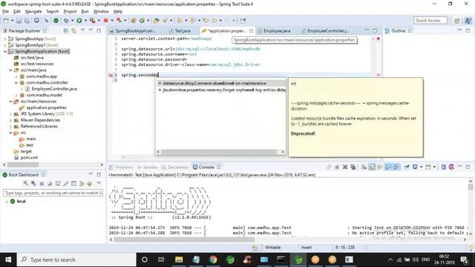This screenshot has height=267, width=475.
Task: Expand Maven Dependencies node
Action: (11, 120)
